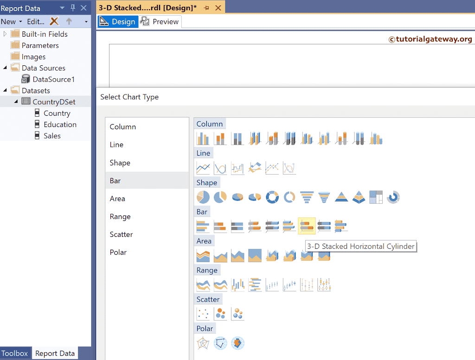The width and height of the screenshot is (475, 360).
Task: Select the first Range chart icon
Action: pyautogui.click(x=203, y=285)
